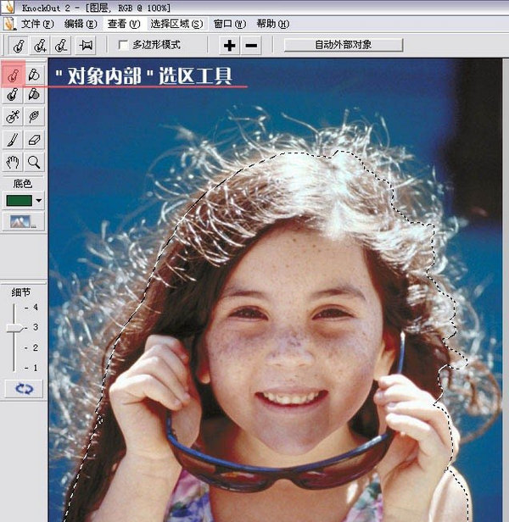Activate the Hand pan tool

(x=13, y=162)
